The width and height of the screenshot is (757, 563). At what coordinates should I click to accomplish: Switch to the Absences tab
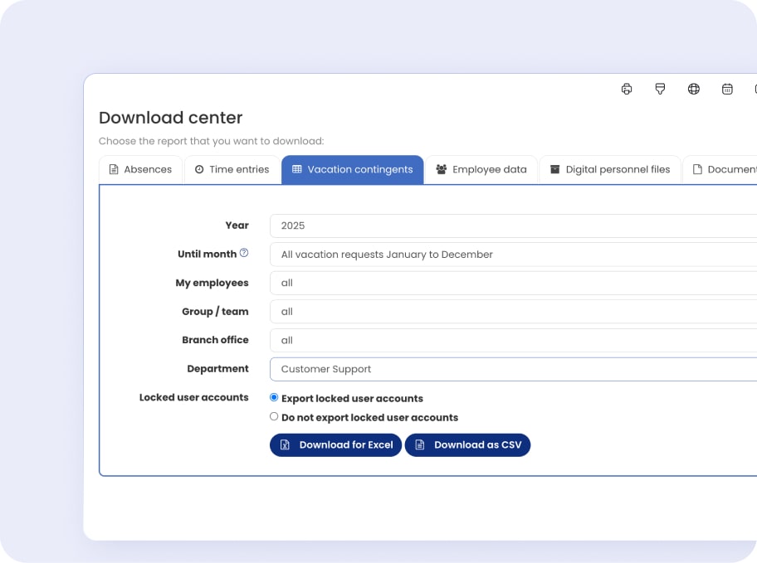click(x=140, y=169)
